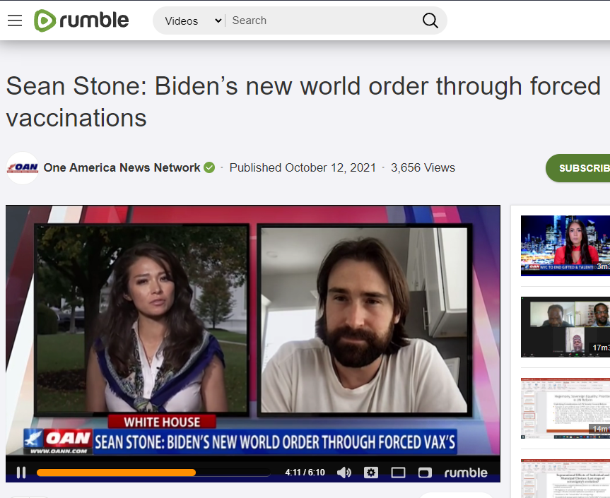Pause the video playback
Viewport: 610px width, 498px height.
tap(21, 473)
